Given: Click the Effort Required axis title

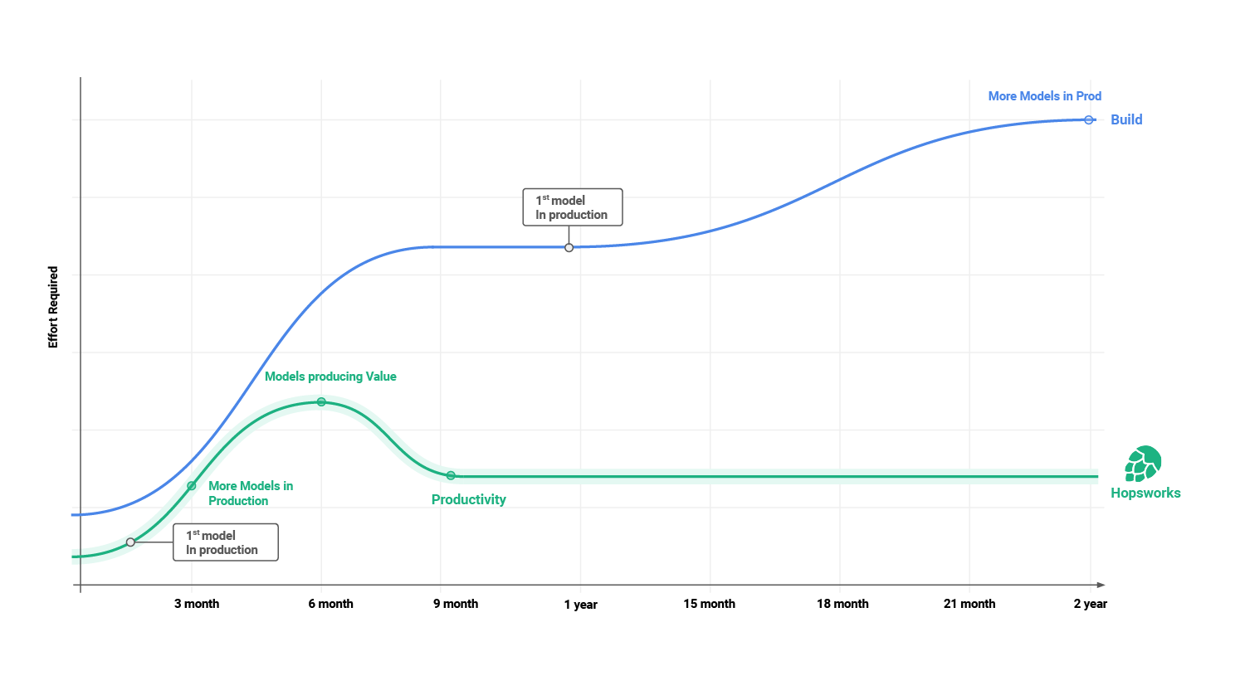Looking at the screenshot, I should [53, 307].
